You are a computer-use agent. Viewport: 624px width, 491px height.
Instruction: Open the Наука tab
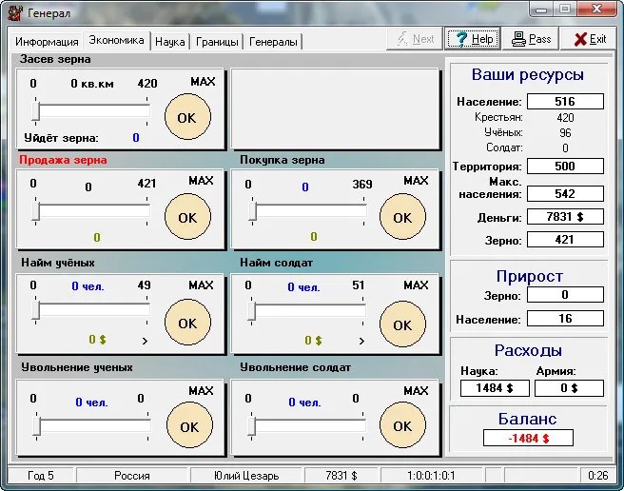[169, 42]
